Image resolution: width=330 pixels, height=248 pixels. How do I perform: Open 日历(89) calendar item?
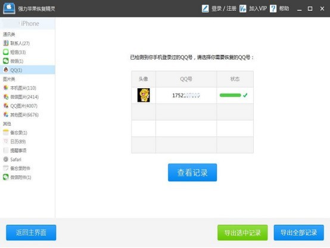tap(14, 142)
